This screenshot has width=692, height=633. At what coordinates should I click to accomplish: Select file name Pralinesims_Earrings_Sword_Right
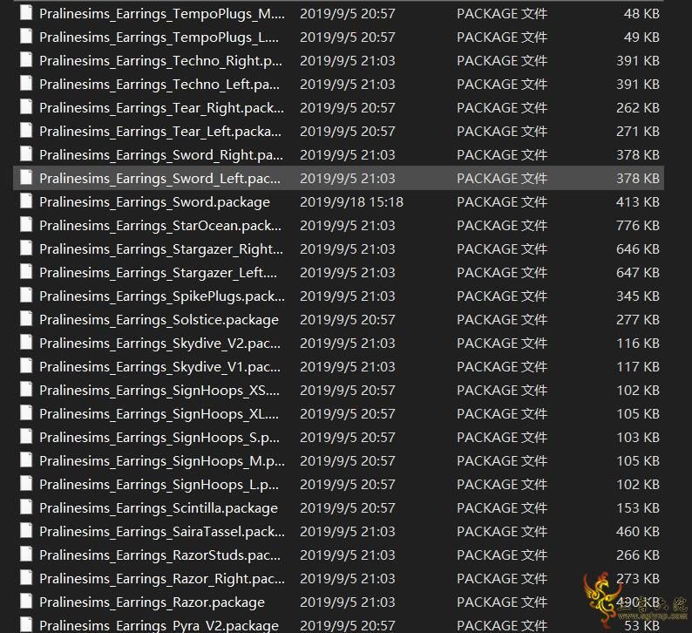click(161, 155)
